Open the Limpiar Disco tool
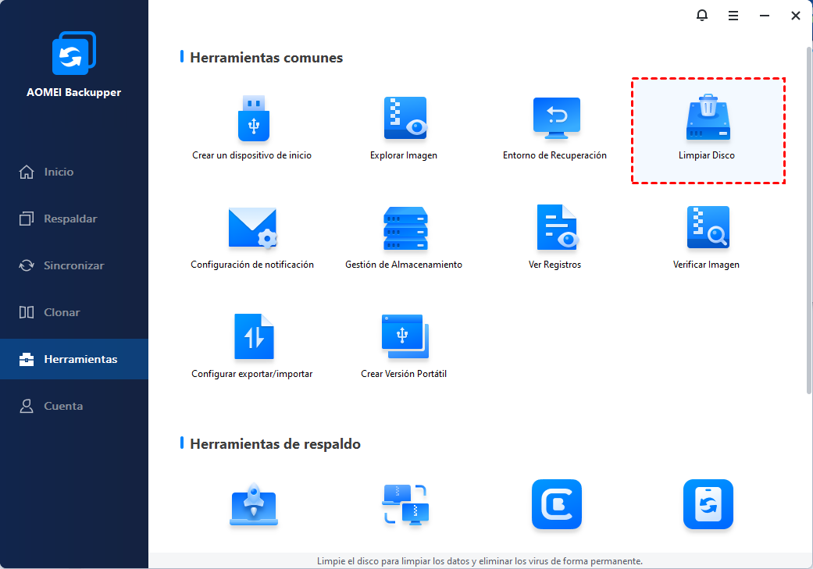The width and height of the screenshot is (813, 569). 707,130
